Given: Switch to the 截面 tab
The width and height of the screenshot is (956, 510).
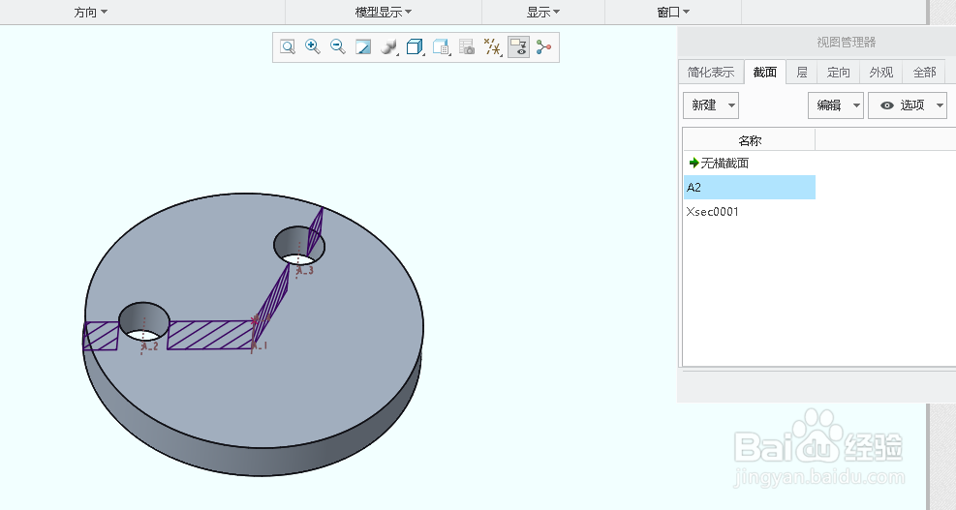Looking at the screenshot, I should (764, 72).
